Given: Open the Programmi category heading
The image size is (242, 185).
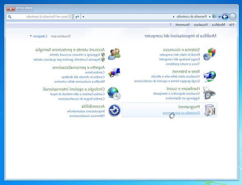Looking at the screenshot, I should pos(189,107).
